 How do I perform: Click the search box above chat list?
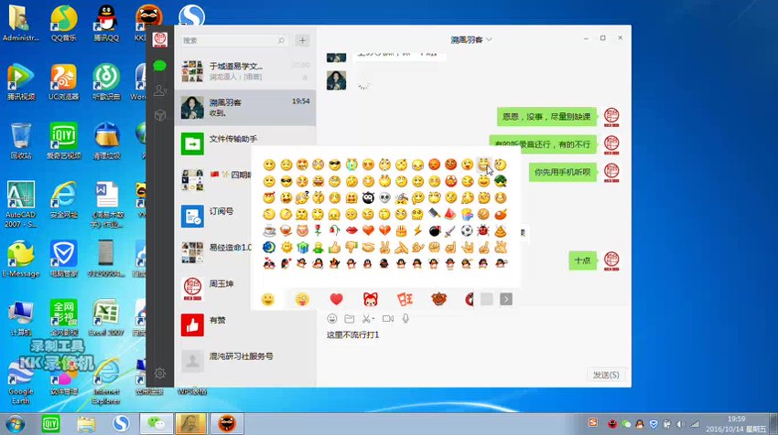click(x=233, y=40)
